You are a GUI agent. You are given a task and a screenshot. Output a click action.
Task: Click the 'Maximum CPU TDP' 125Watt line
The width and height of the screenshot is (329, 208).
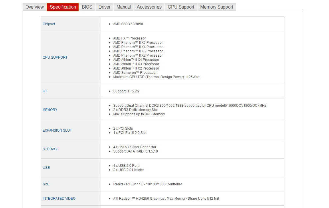(156, 77)
